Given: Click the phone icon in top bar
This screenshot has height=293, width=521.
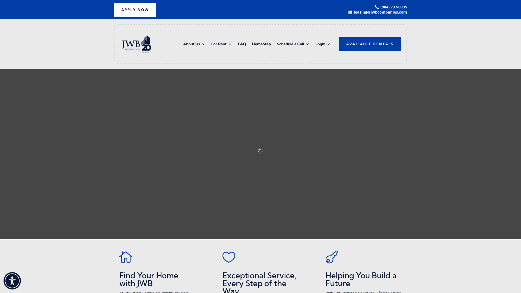Looking at the screenshot, I should coord(377,7).
